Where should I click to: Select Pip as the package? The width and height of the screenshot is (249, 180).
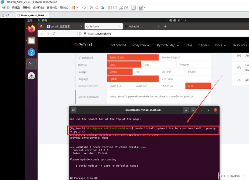coord(146,72)
